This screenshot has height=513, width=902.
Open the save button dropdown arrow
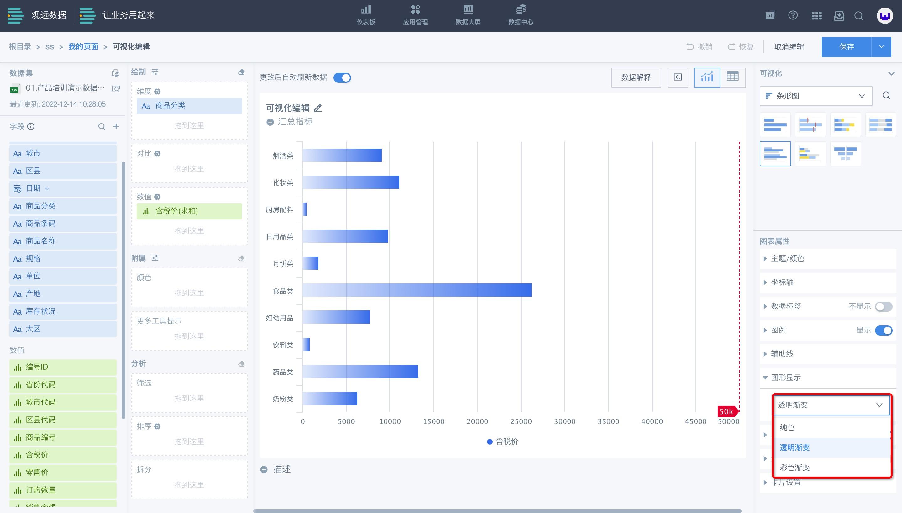tap(881, 46)
